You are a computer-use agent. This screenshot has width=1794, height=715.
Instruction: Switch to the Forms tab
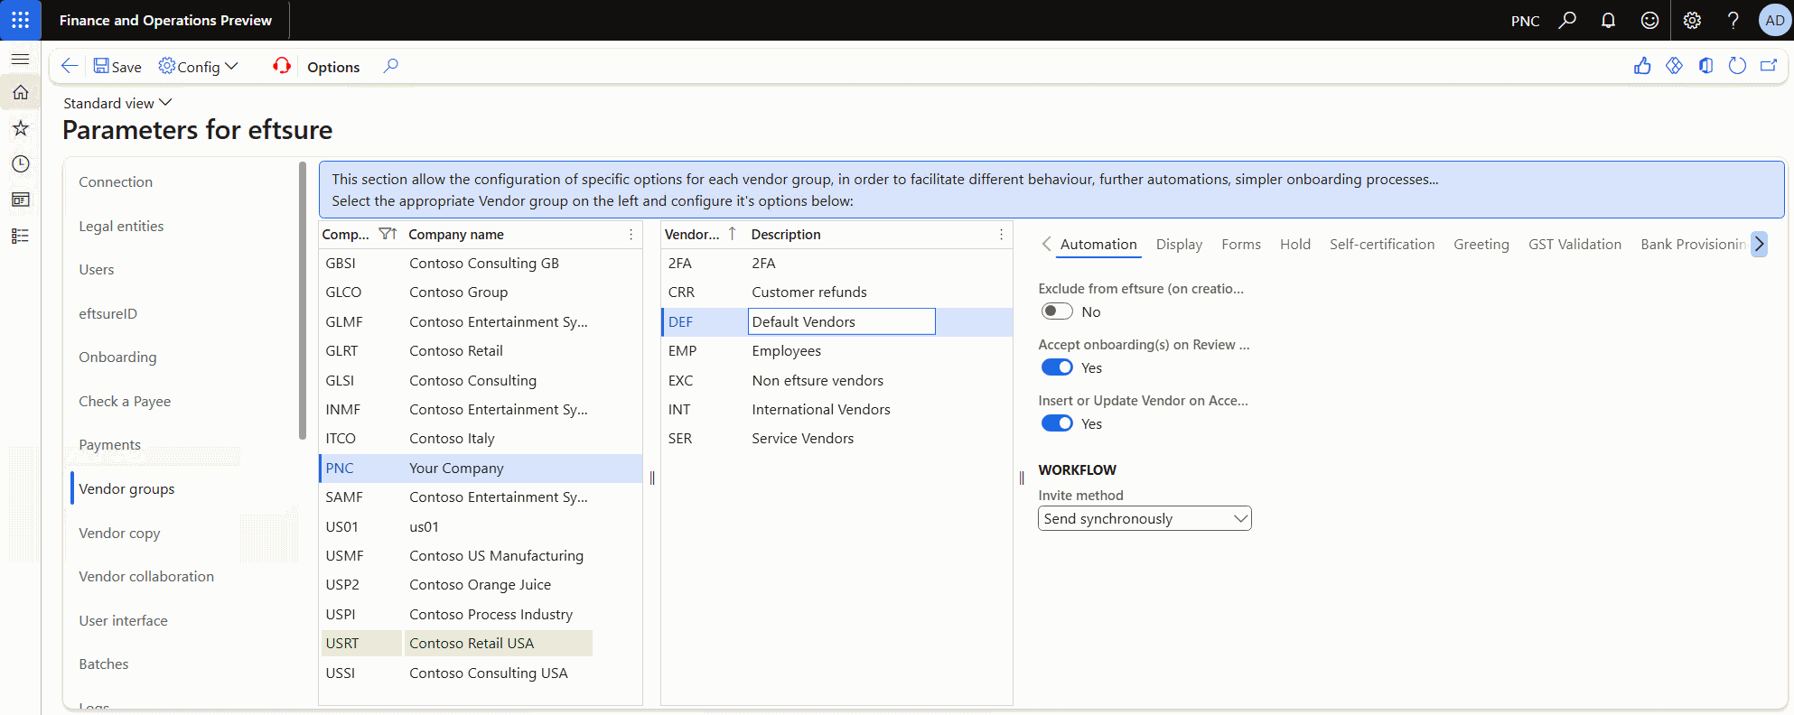pyautogui.click(x=1241, y=244)
